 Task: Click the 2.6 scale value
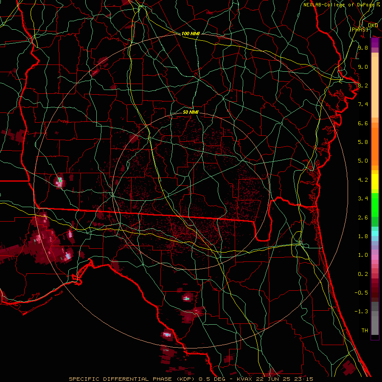coord(363,217)
